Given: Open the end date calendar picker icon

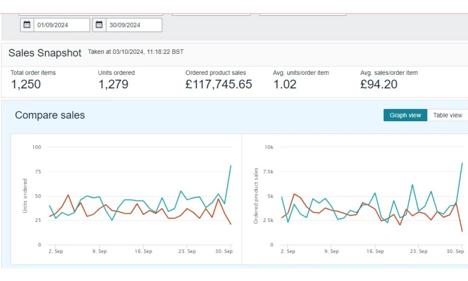Looking at the screenshot, I should tap(99, 25).
